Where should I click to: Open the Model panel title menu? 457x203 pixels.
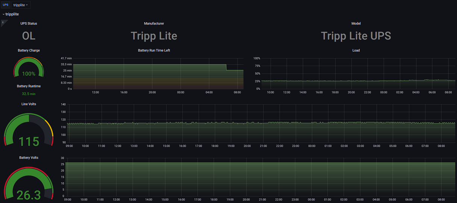[356, 23]
